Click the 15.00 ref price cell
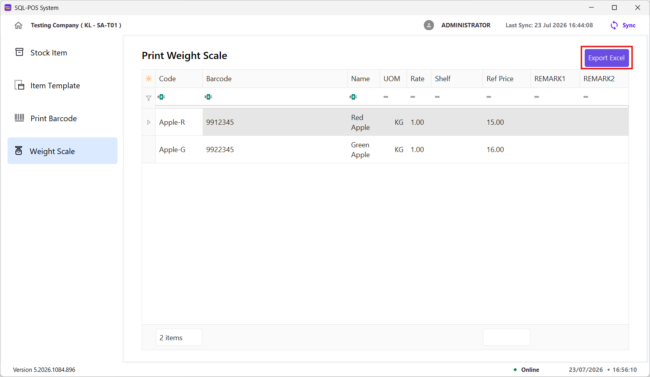 coord(507,122)
